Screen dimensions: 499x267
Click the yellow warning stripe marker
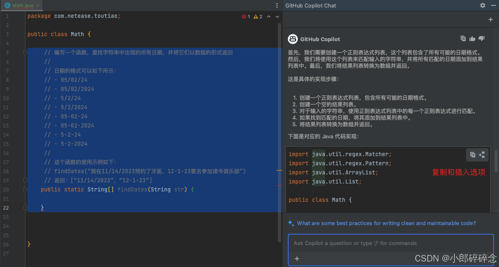pyautogui.click(x=279, y=170)
